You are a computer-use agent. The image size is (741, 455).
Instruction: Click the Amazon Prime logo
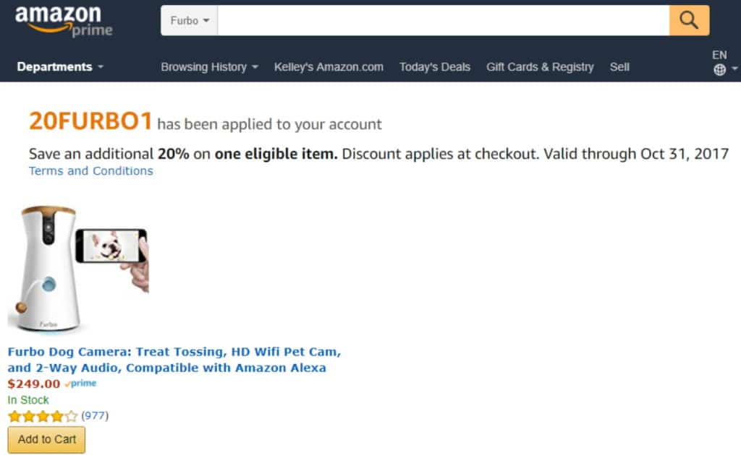tap(62, 19)
